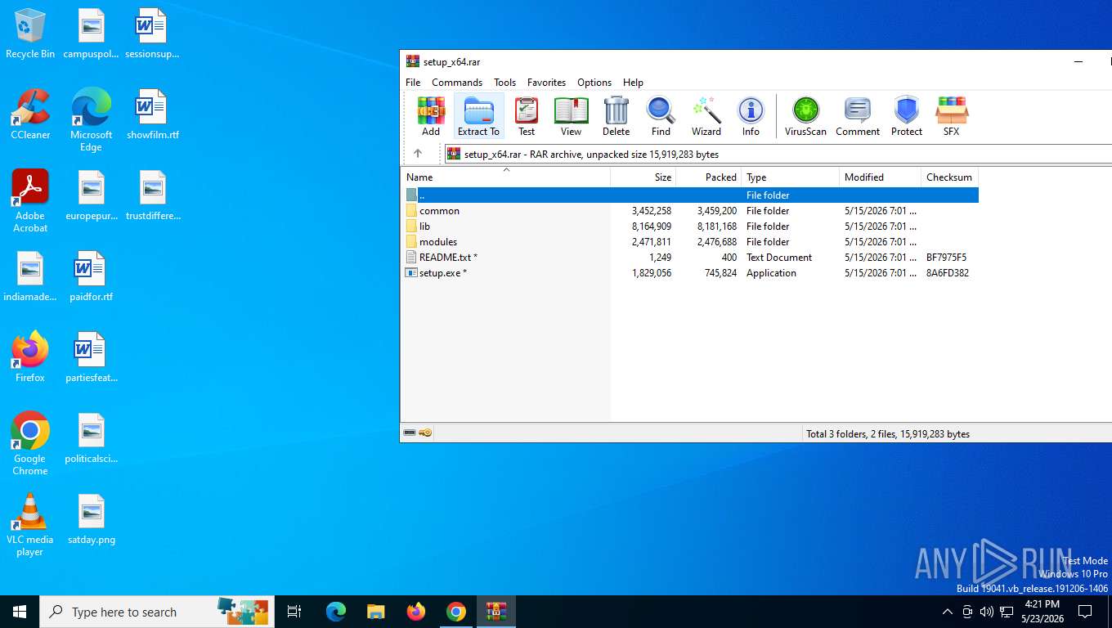Convert archive with SFX tool

[952, 116]
